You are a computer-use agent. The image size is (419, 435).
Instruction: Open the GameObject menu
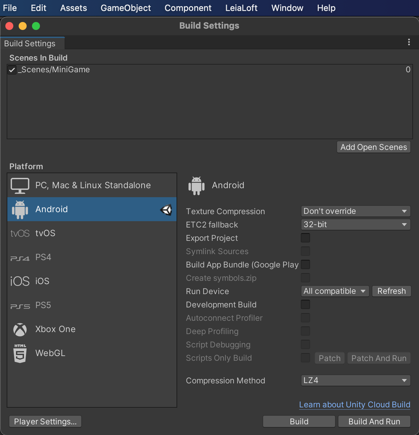(126, 8)
